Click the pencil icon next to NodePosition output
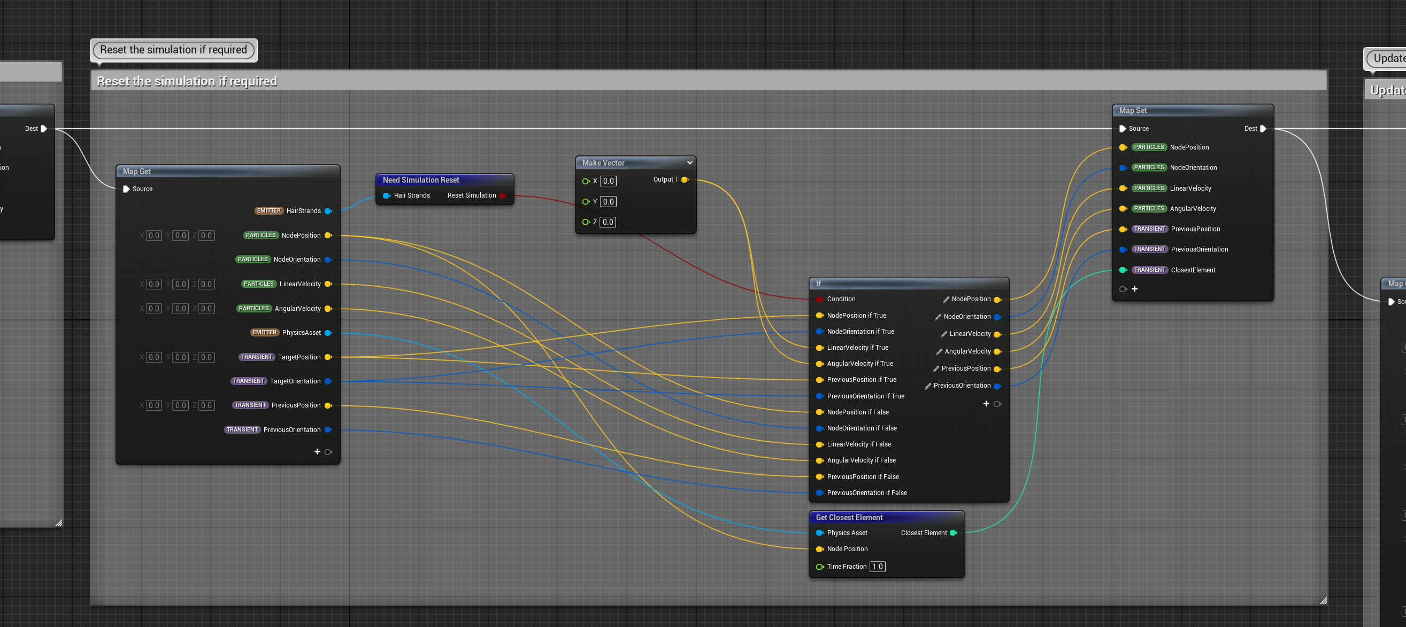 946,299
